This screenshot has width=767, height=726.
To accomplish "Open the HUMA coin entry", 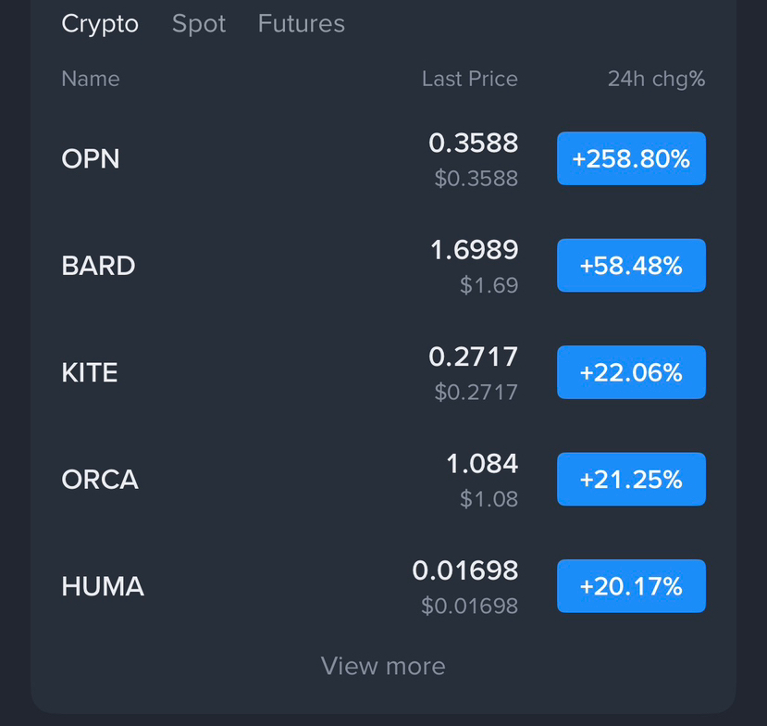I will pos(103,586).
